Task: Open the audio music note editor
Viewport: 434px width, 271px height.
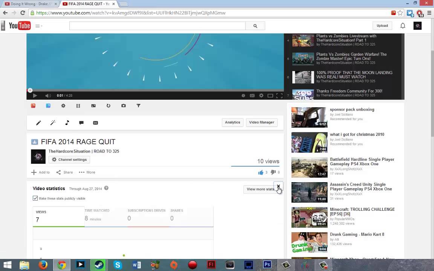Action: (67, 122)
